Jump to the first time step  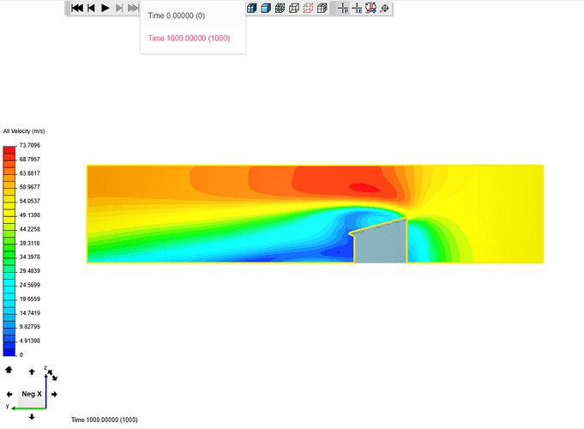77,8
